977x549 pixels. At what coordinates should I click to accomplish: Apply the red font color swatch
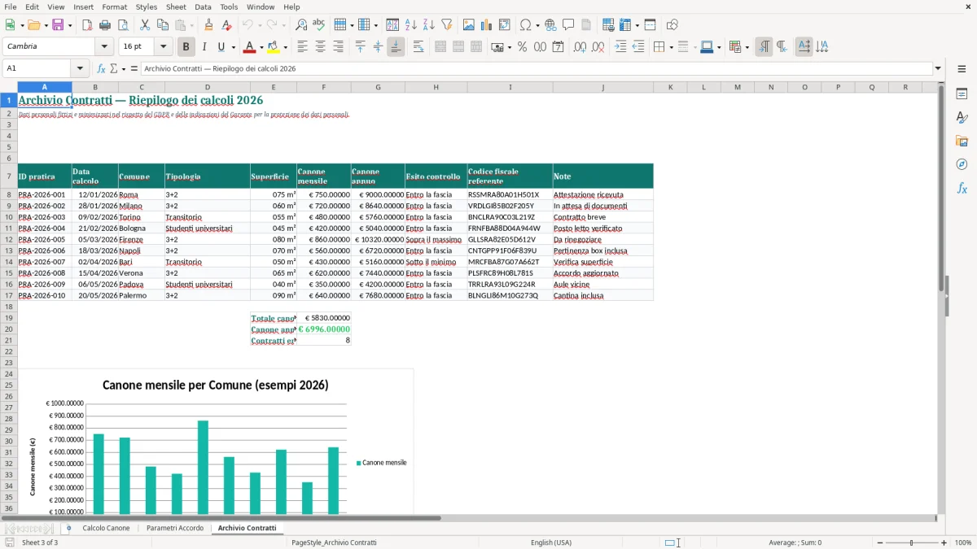point(249,47)
